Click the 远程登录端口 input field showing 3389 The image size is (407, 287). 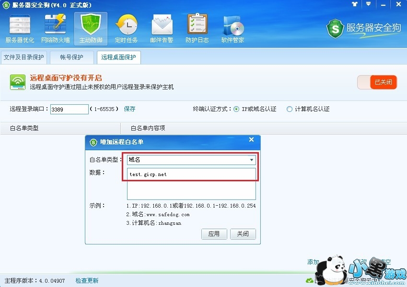coord(70,110)
